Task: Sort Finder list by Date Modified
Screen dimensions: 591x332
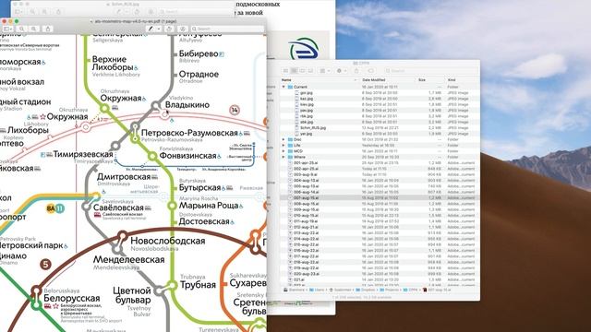Action: tap(373, 80)
